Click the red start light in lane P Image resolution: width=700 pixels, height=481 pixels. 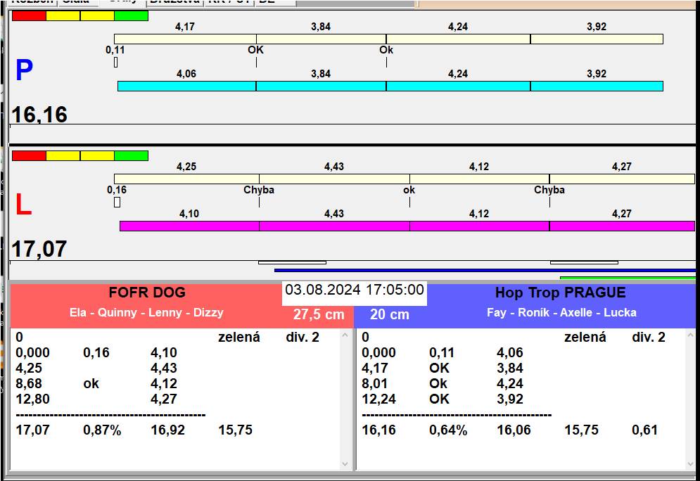29,15
